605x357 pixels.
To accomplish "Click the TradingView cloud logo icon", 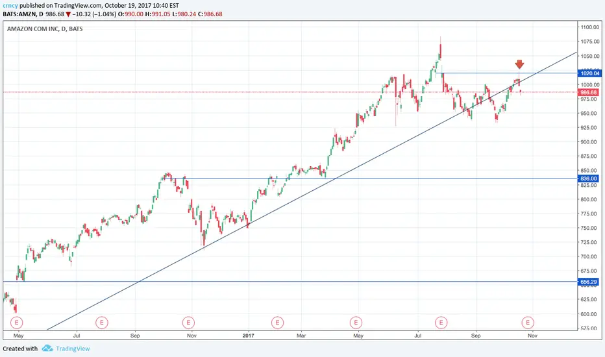I will click(x=47, y=349).
